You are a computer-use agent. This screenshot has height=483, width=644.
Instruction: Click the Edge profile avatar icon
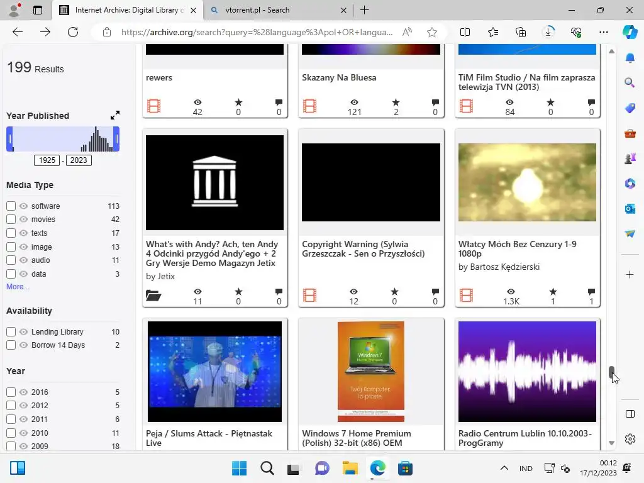(14, 10)
